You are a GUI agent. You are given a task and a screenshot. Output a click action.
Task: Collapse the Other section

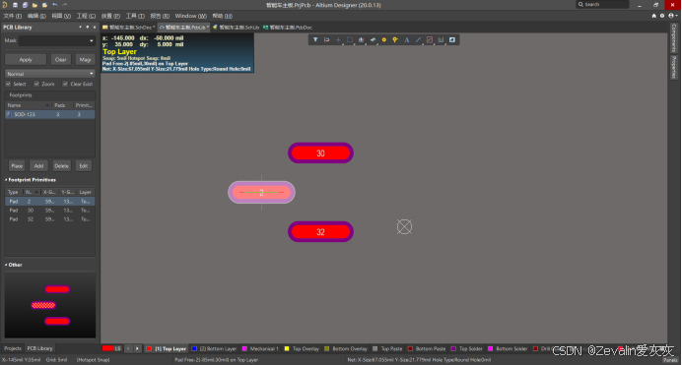6,265
